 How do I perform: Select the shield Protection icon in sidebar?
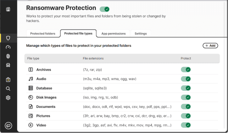point(8,38)
